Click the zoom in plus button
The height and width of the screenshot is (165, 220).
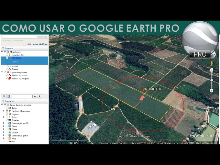click(212, 70)
